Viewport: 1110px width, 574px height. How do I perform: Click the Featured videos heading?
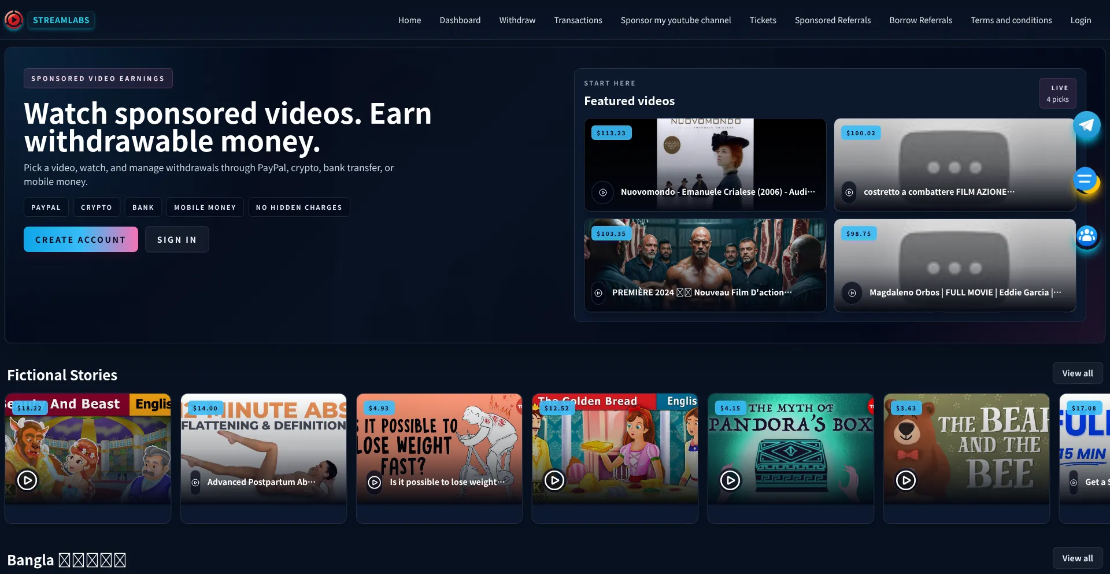[x=629, y=101]
